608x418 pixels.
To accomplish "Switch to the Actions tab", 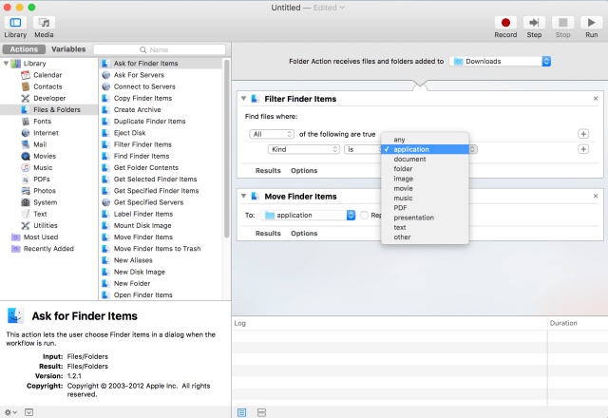I will pyautogui.click(x=24, y=49).
